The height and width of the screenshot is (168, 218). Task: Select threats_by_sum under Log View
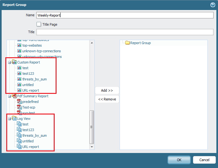pos(34,135)
